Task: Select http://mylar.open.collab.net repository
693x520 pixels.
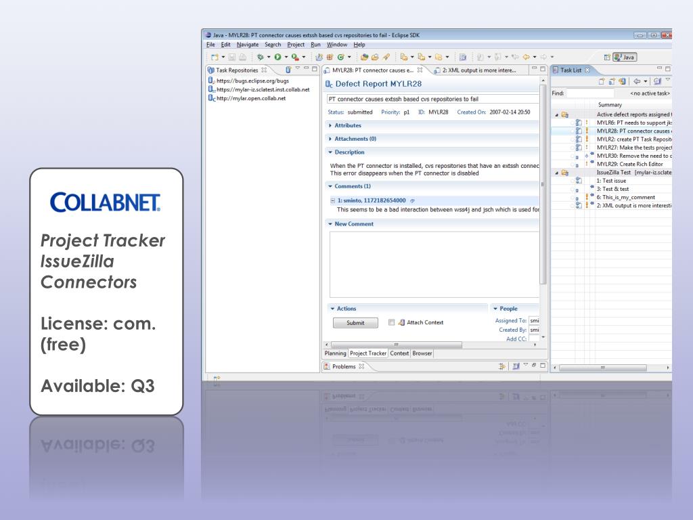Action: click(251, 98)
